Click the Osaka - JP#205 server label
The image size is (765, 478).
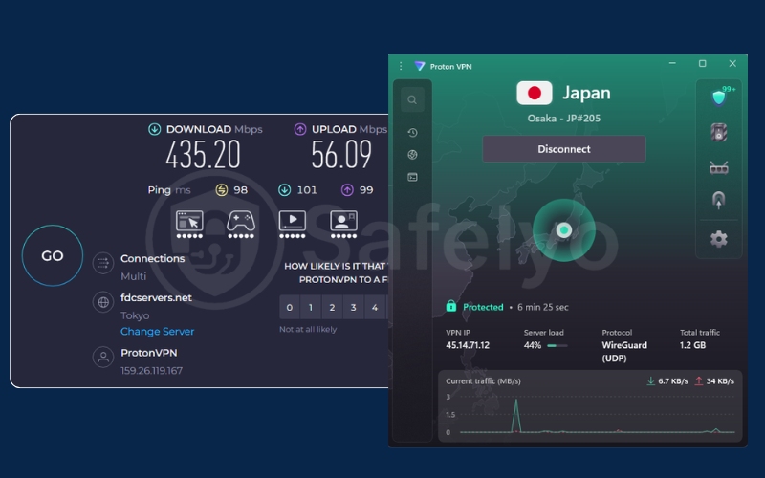(x=564, y=118)
